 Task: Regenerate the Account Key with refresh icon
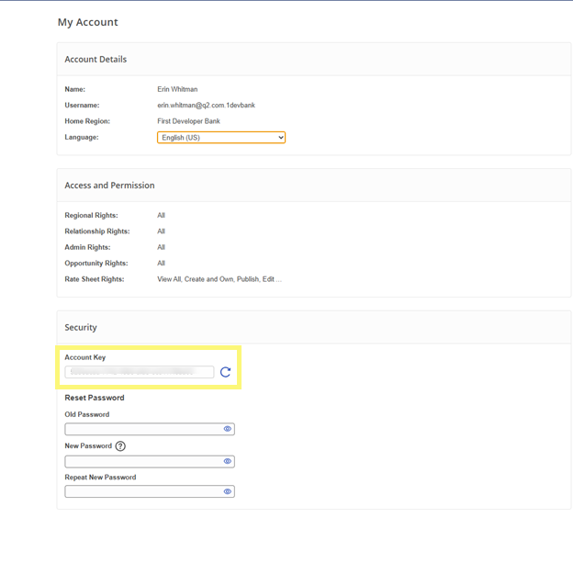225,372
